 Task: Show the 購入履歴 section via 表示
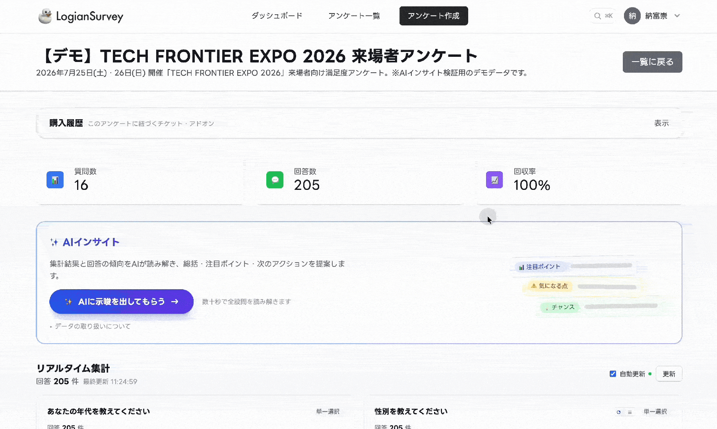661,123
